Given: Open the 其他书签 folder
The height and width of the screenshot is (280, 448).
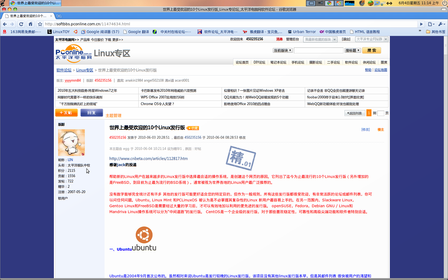Looking at the screenshot, I should [x=436, y=32].
